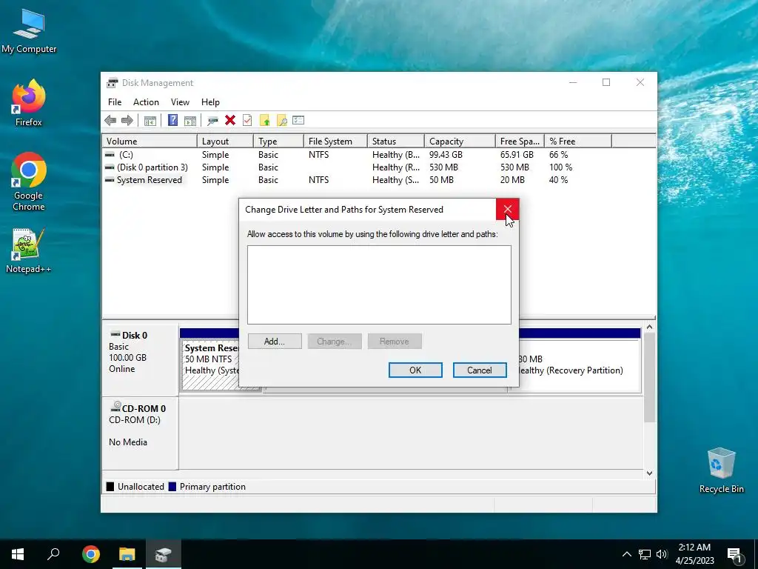This screenshot has height=569, width=758.
Task: Click the network tray icon
Action: [645, 554]
